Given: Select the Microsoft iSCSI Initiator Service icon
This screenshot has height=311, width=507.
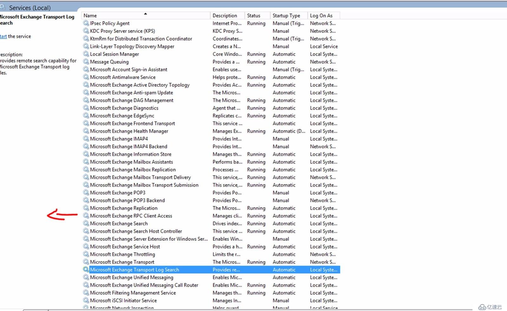Looking at the screenshot, I should [86, 300].
